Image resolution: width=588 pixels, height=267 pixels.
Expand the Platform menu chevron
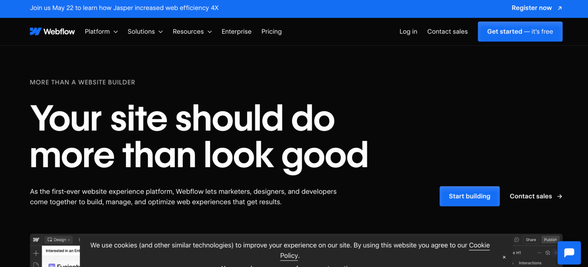[x=116, y=32]
